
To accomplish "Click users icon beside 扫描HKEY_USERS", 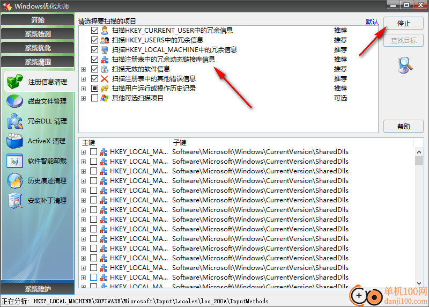I will (x=105, y=40).
